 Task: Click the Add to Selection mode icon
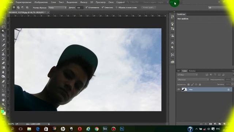18,7
